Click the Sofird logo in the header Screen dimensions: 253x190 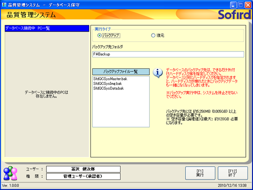[x=233, y=15]
